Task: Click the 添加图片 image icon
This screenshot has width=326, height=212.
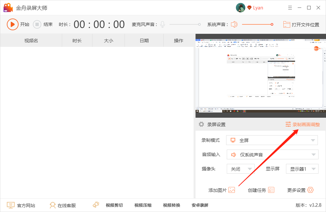Action: tap(232, 190)
